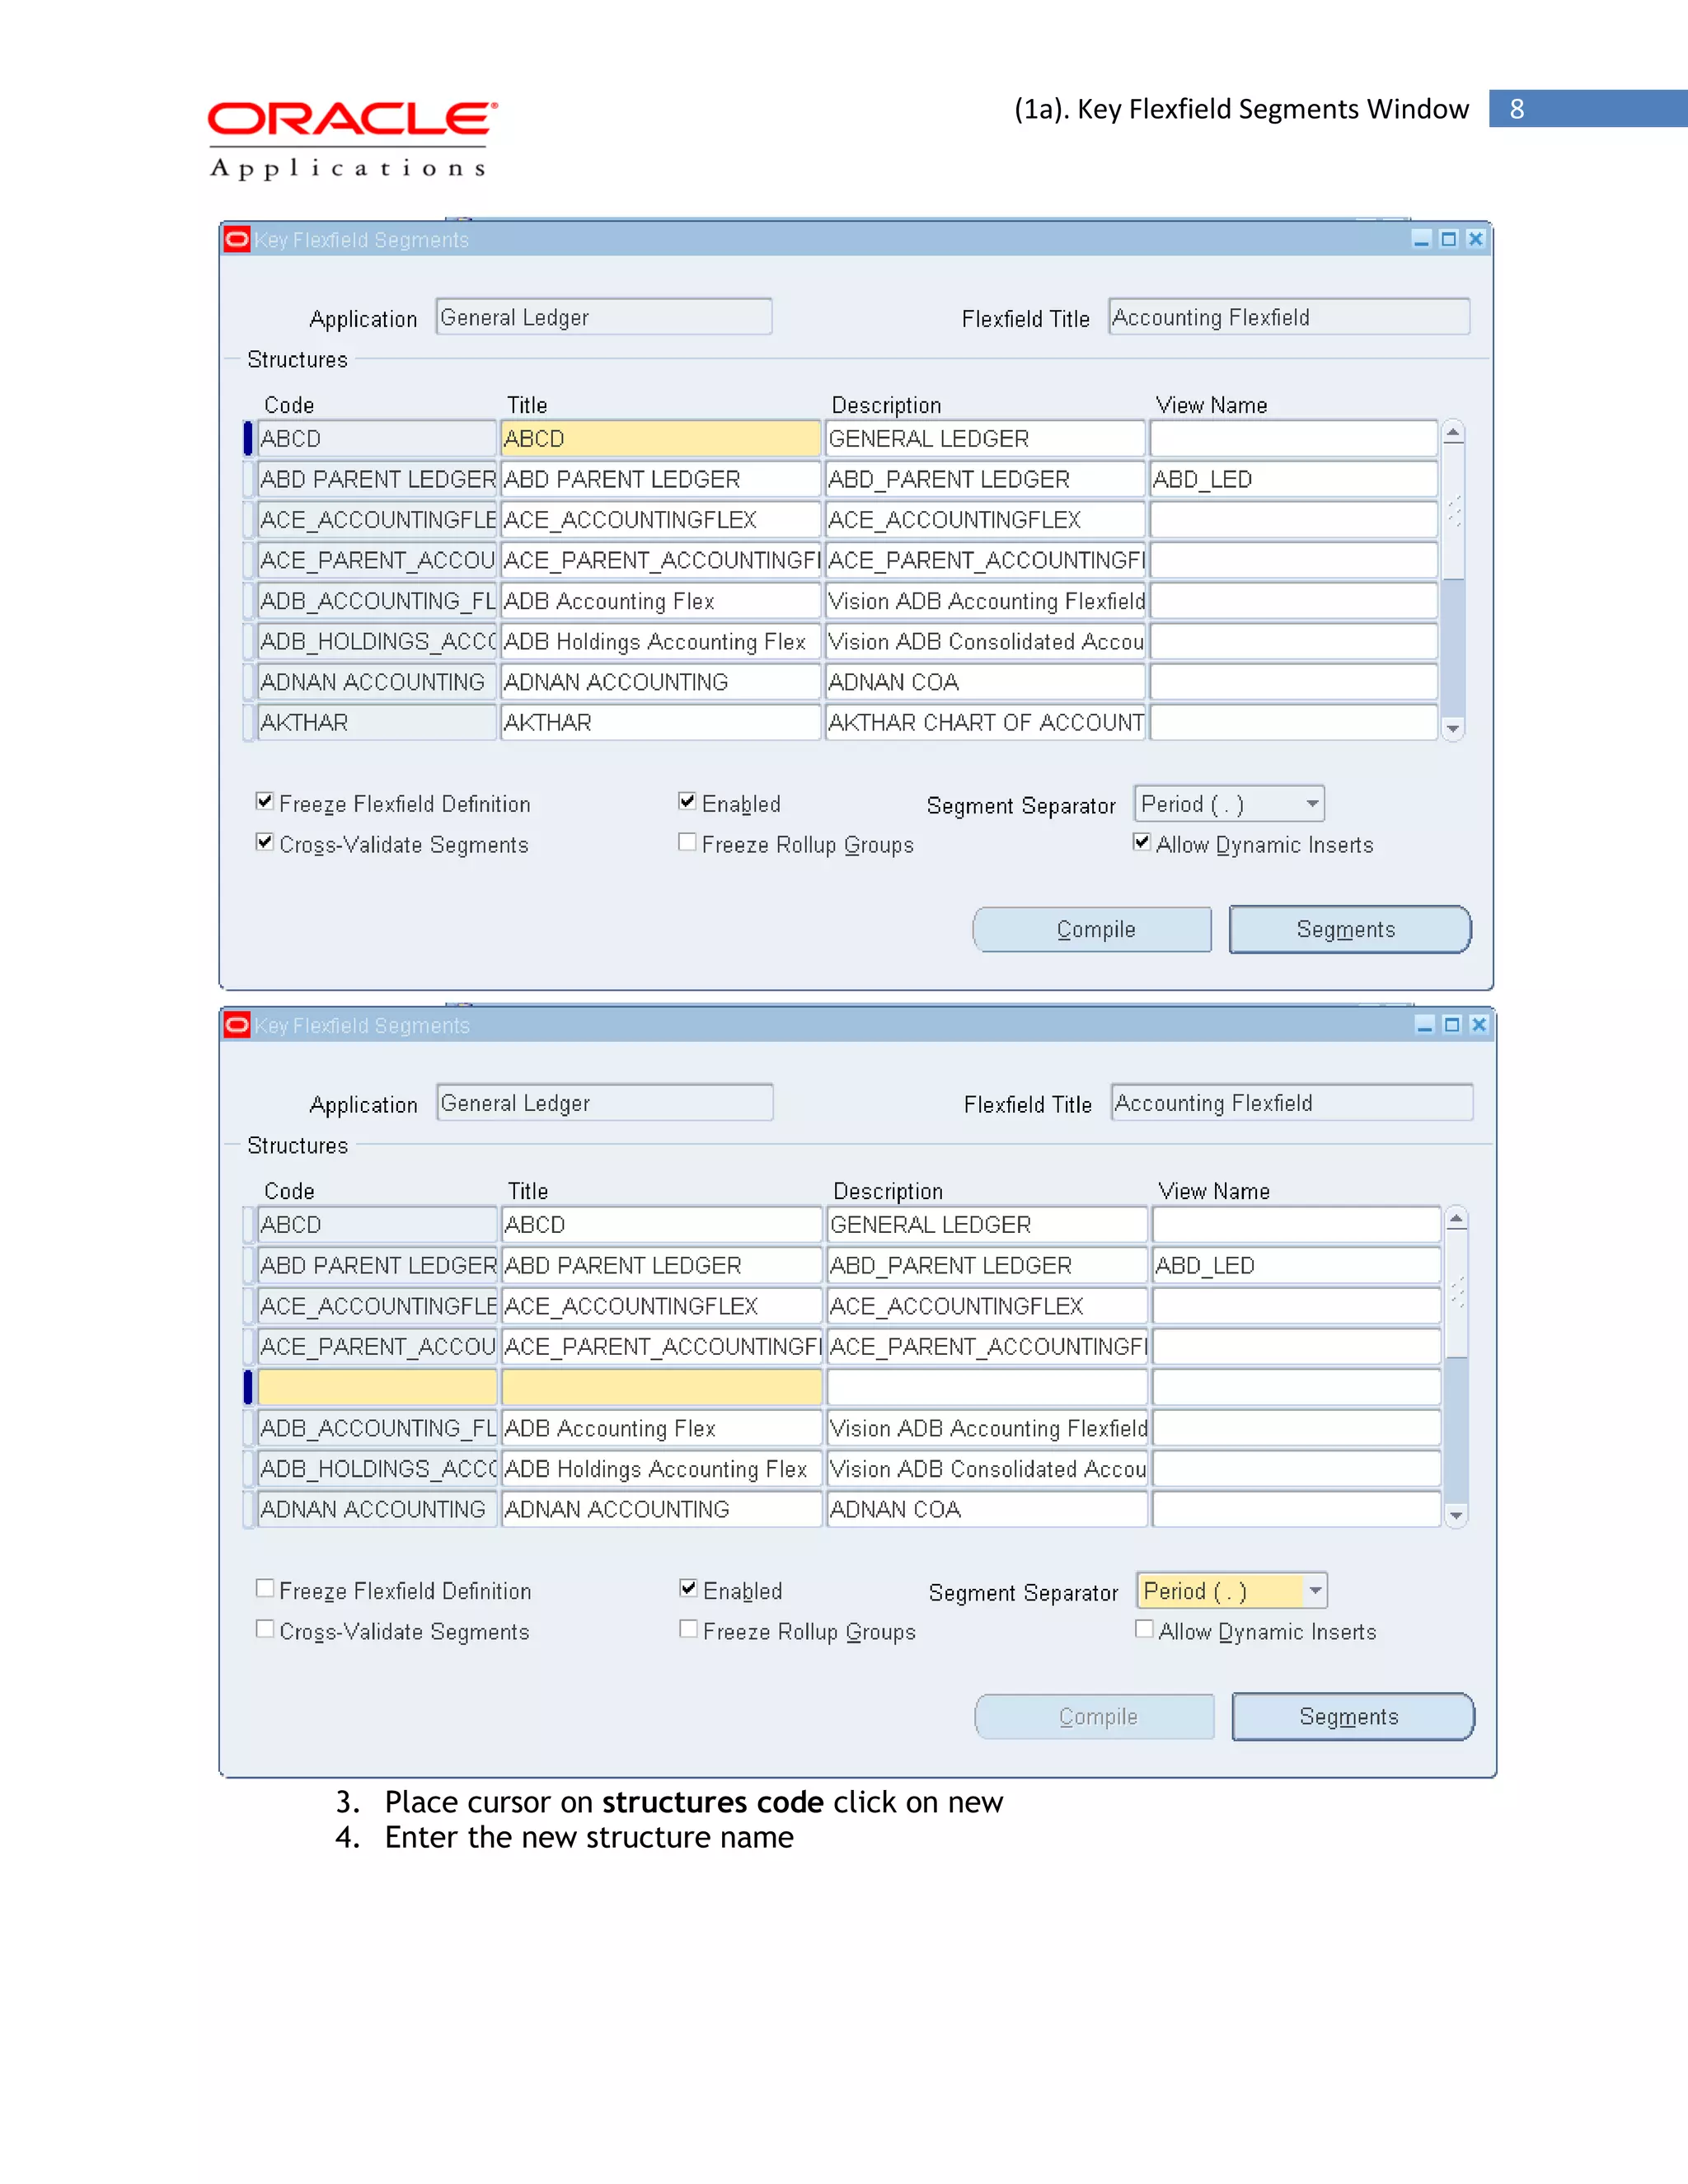Click ABD_LED view name in lower window
Image resolution: width=1688 pixels, height=2184 pixels.
coord(1297,1266)
